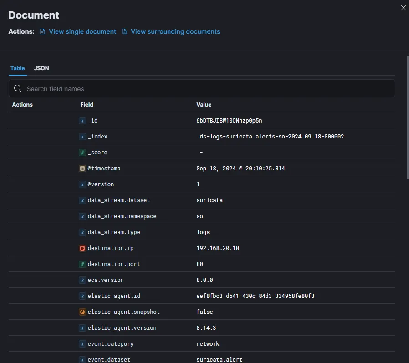
Task: Open View surrounding documents link
Action: tap(175, 32)
